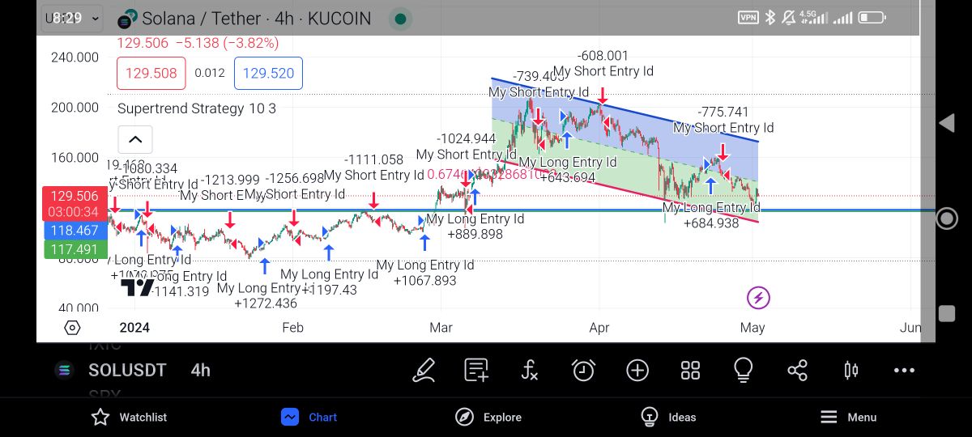Image resolution: width=972 pixels, height=437 pixels.
Task: Tap the red sell price 129.508 button
Action: tap(151, 73)
